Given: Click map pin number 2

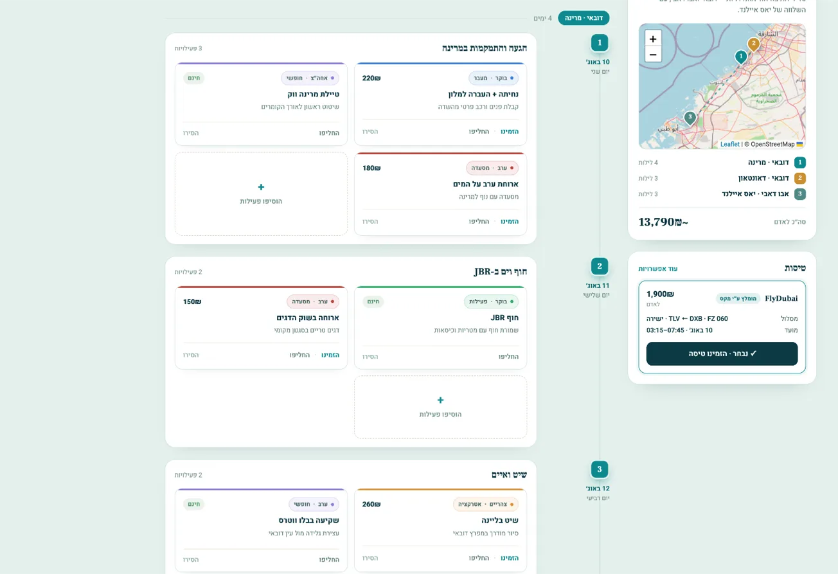Looking at the screenshot, I should (754, 44).
